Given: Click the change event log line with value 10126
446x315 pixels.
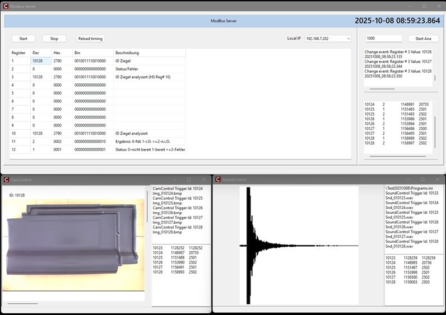Looking at the screenshot, I should click(398, 52).
